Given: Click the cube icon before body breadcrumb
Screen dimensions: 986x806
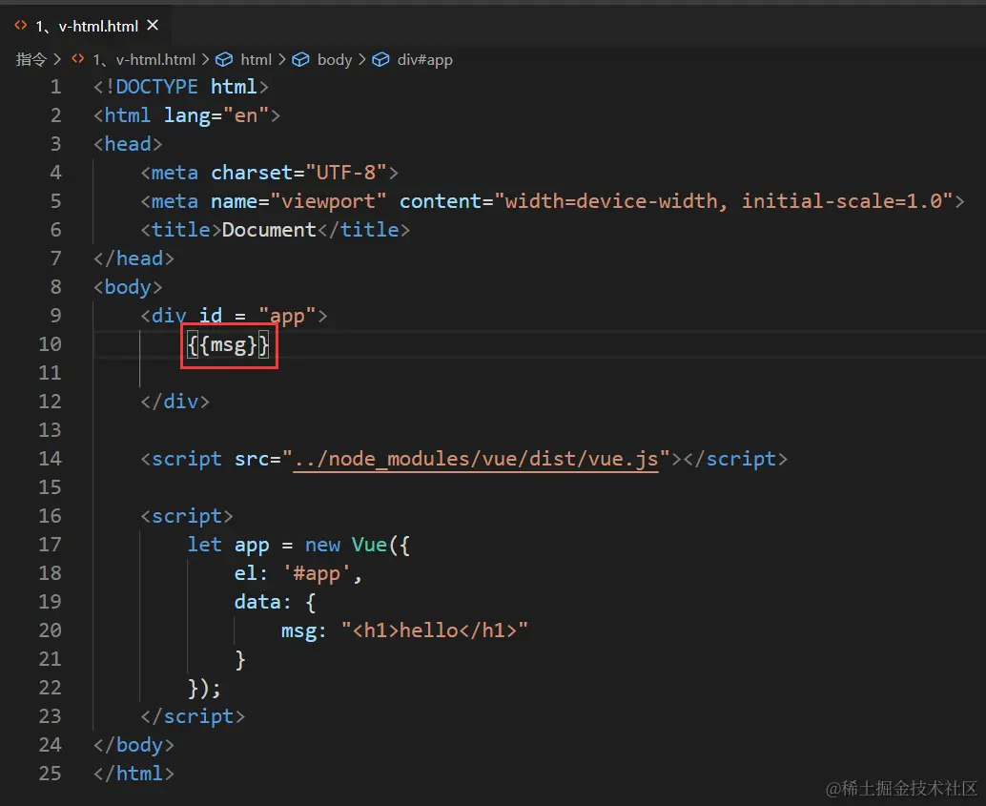Looking at the screenshot, I should [300, 60].
